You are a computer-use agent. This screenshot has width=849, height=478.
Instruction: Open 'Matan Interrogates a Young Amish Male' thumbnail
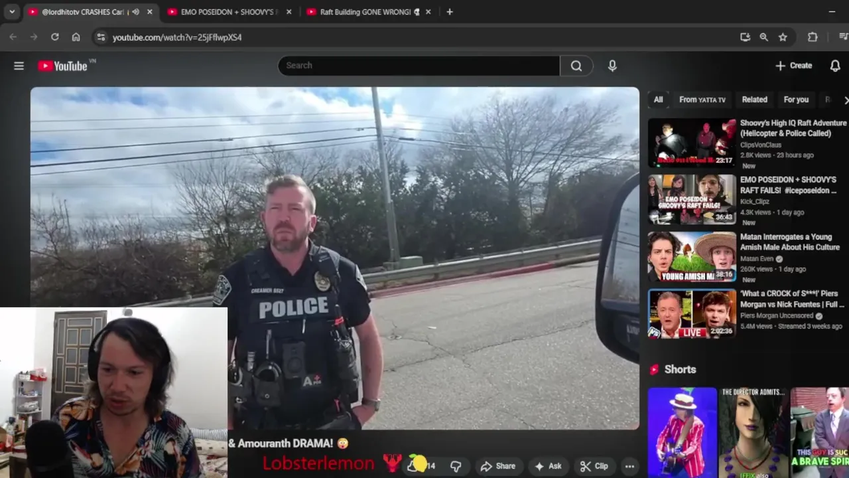point(692,256)
